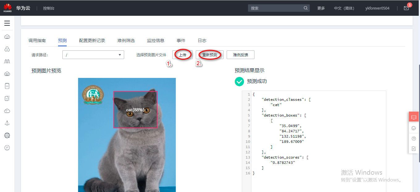Click the 难例反馈 feedback button
The image size is (420, 192).
tap(240, 54)
